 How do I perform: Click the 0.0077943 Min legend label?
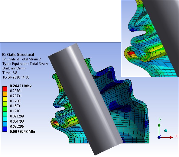22,131
